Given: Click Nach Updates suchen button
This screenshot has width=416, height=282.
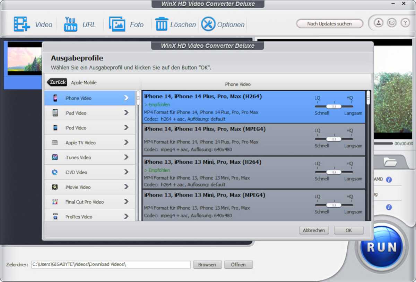Looking at the screenshot, I should pyautogui.click(x=329, y=24).
